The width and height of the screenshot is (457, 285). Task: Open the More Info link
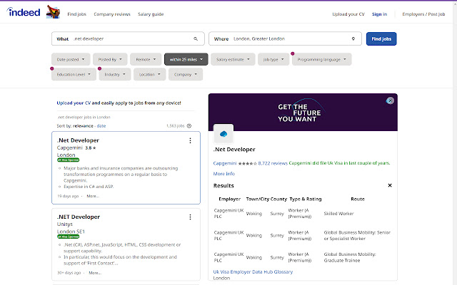coord(224,173)
